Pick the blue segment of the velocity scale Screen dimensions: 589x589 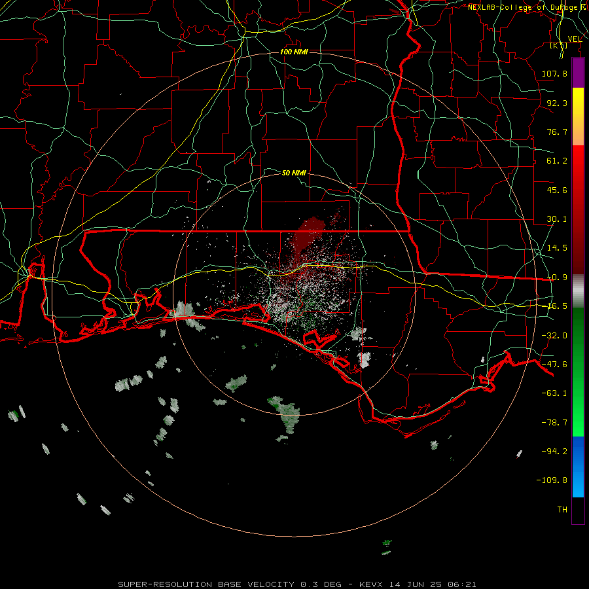tap(578, 467)
